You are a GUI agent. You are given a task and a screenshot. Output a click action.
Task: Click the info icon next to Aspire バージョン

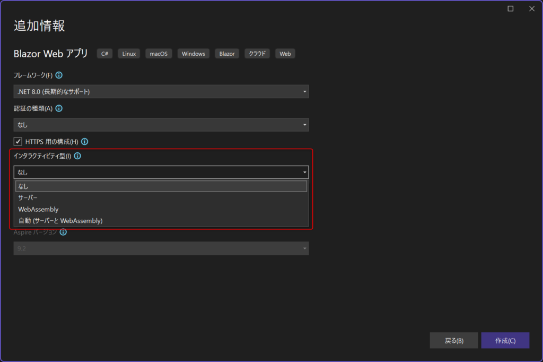coord(63,232)
